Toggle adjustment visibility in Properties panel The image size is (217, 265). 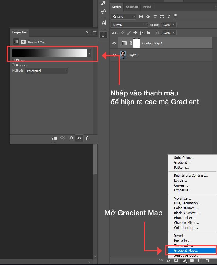(79, 138)
